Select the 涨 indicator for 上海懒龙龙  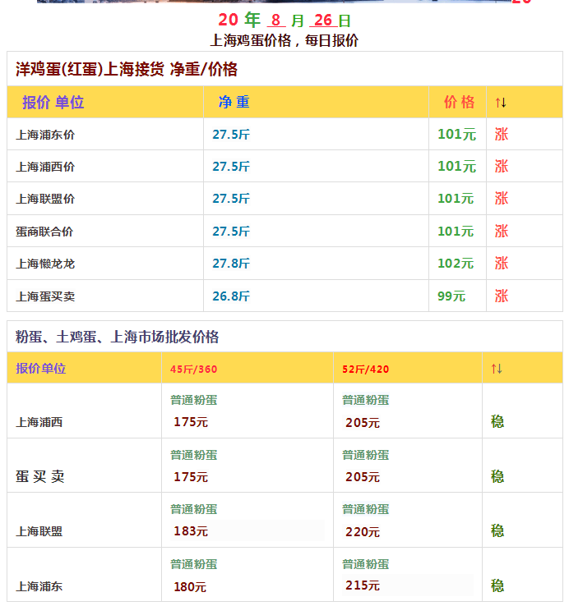[x=501, y=264]
